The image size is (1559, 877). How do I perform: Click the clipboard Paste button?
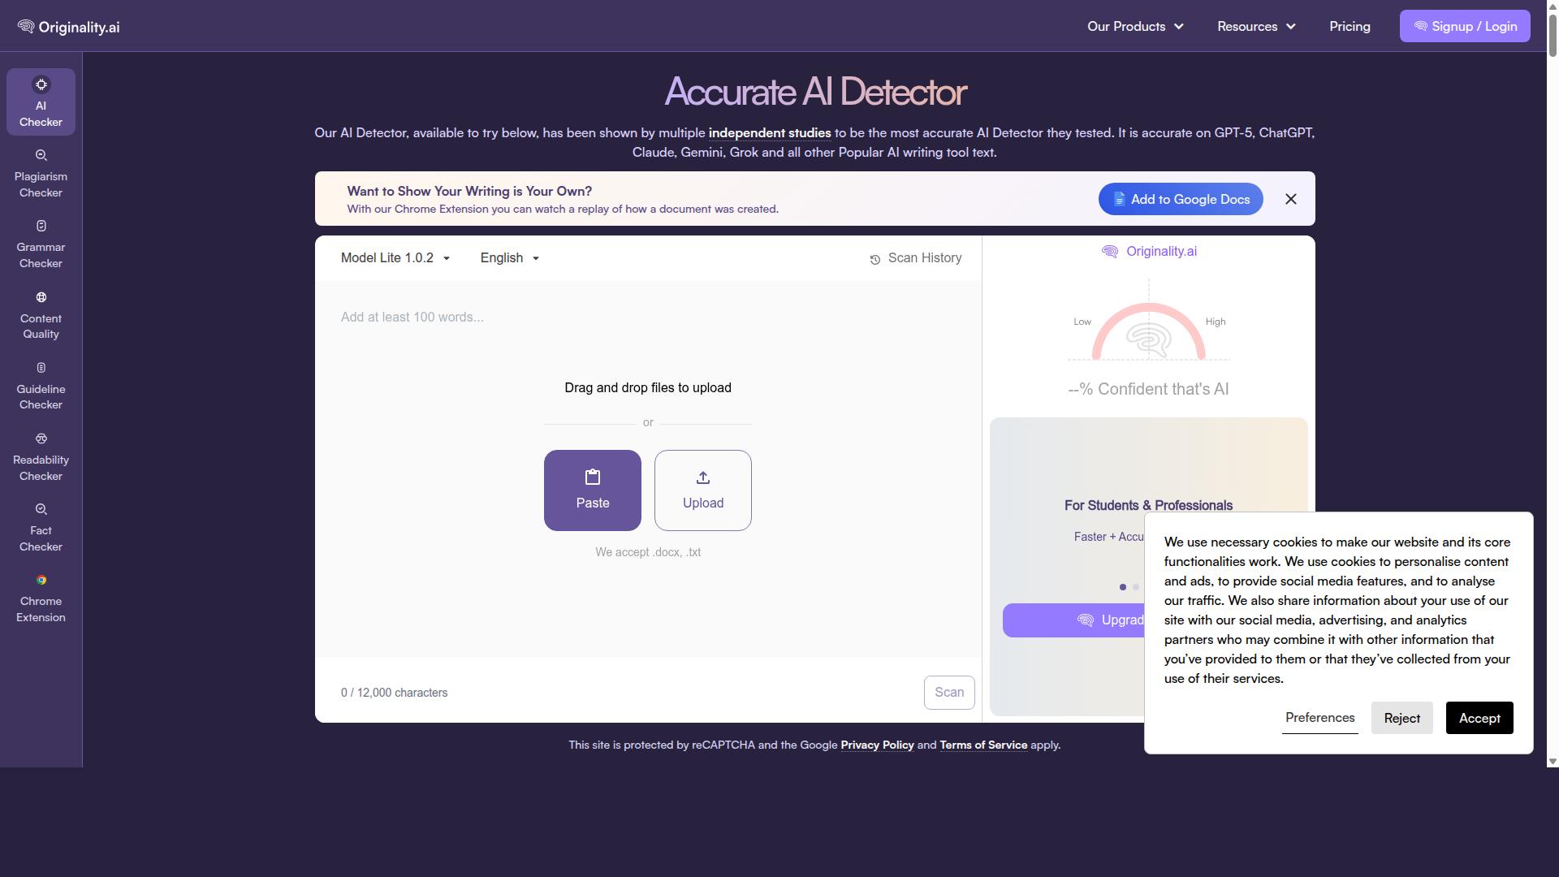pyautogui.click(x=593, y=490)
